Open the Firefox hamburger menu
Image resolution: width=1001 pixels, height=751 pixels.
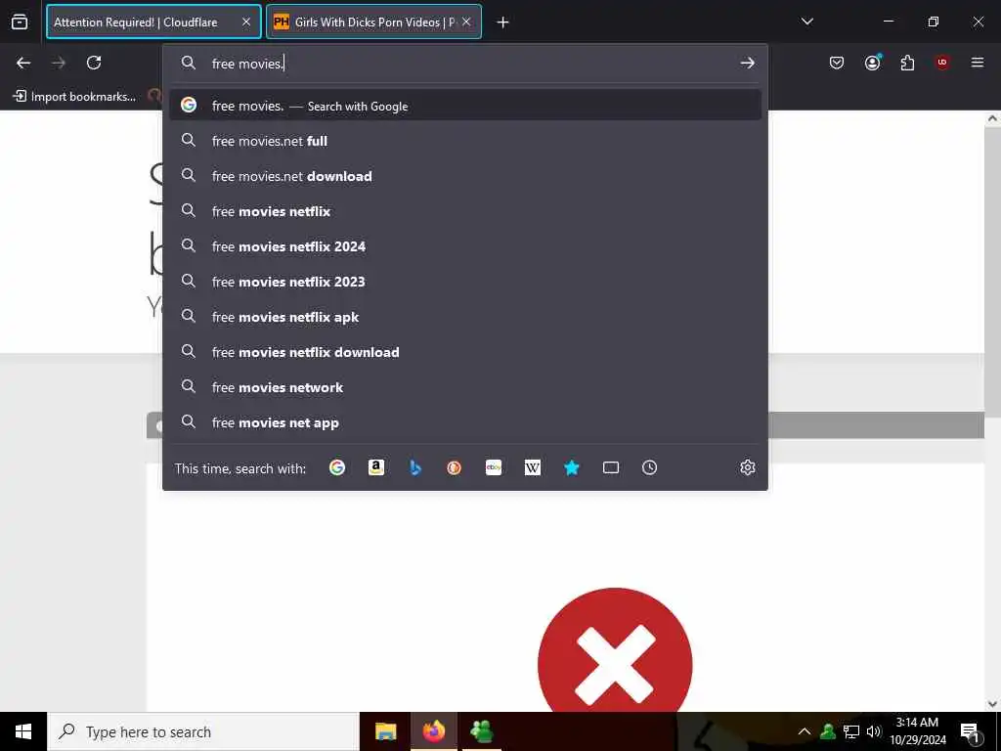coord(977,62)
